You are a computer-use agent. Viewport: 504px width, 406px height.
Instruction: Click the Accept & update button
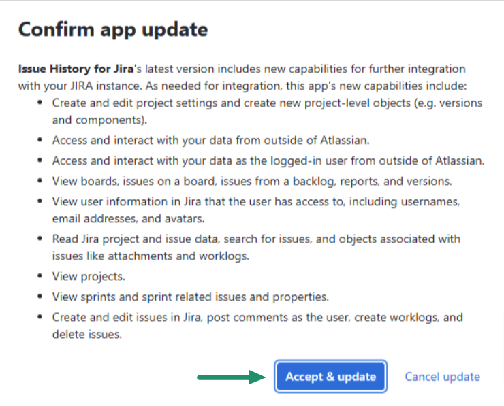click(x=331, y=377)
